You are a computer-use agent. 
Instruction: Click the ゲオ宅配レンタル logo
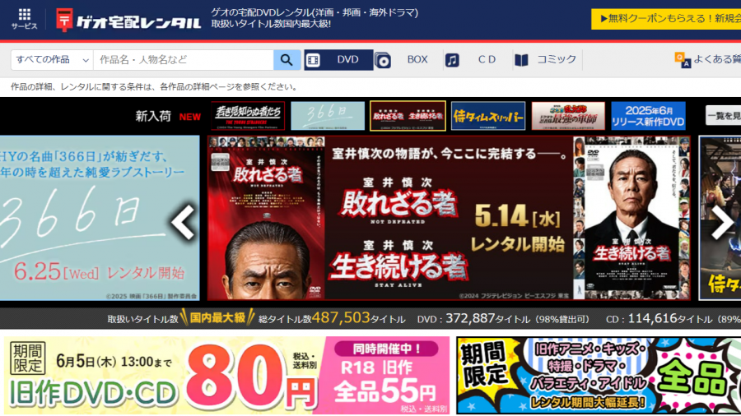[128, 21]
